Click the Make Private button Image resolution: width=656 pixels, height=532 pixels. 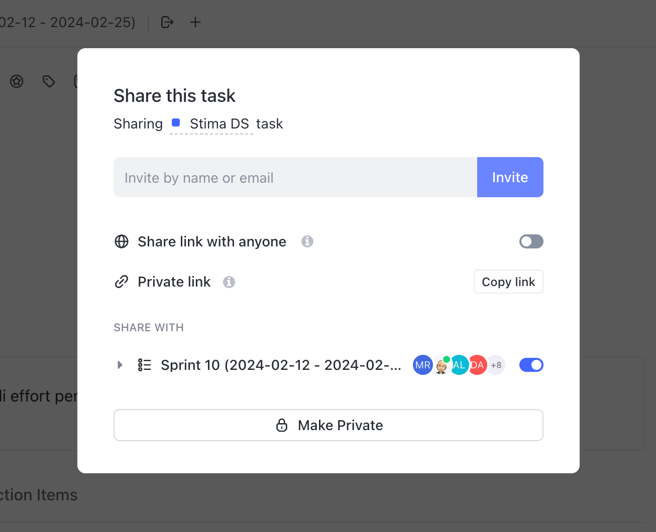(x=329, y=425)
